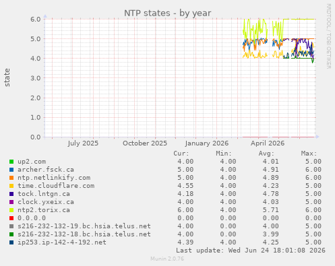Click the vertical state axis label
This screenshot has height=266, width=335.
(x=7, y=77)
